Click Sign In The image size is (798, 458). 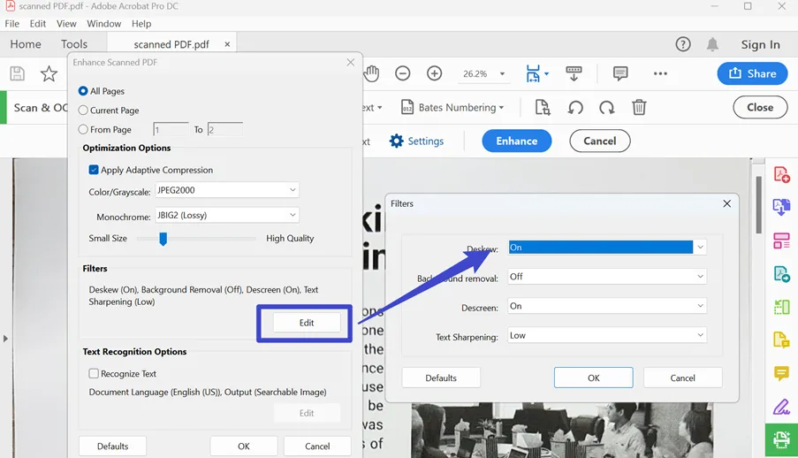click(x=760, y=44)
